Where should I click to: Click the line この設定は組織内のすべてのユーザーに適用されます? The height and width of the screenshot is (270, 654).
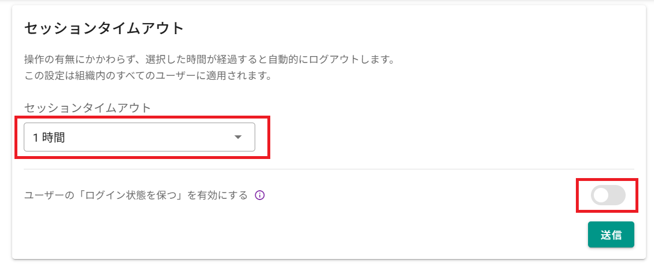148,75
